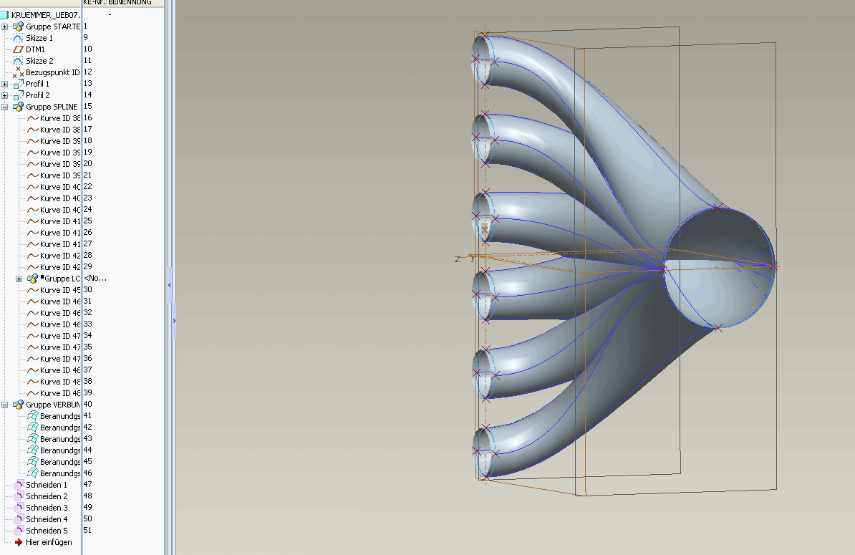Click the boundary surface icon on feature row 41

(x=33, y=416)
